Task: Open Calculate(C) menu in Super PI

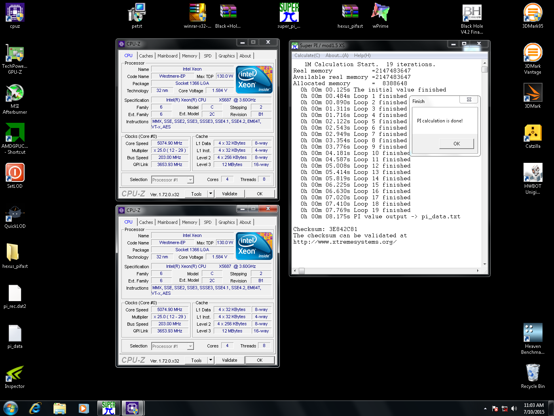Action: 307,55
